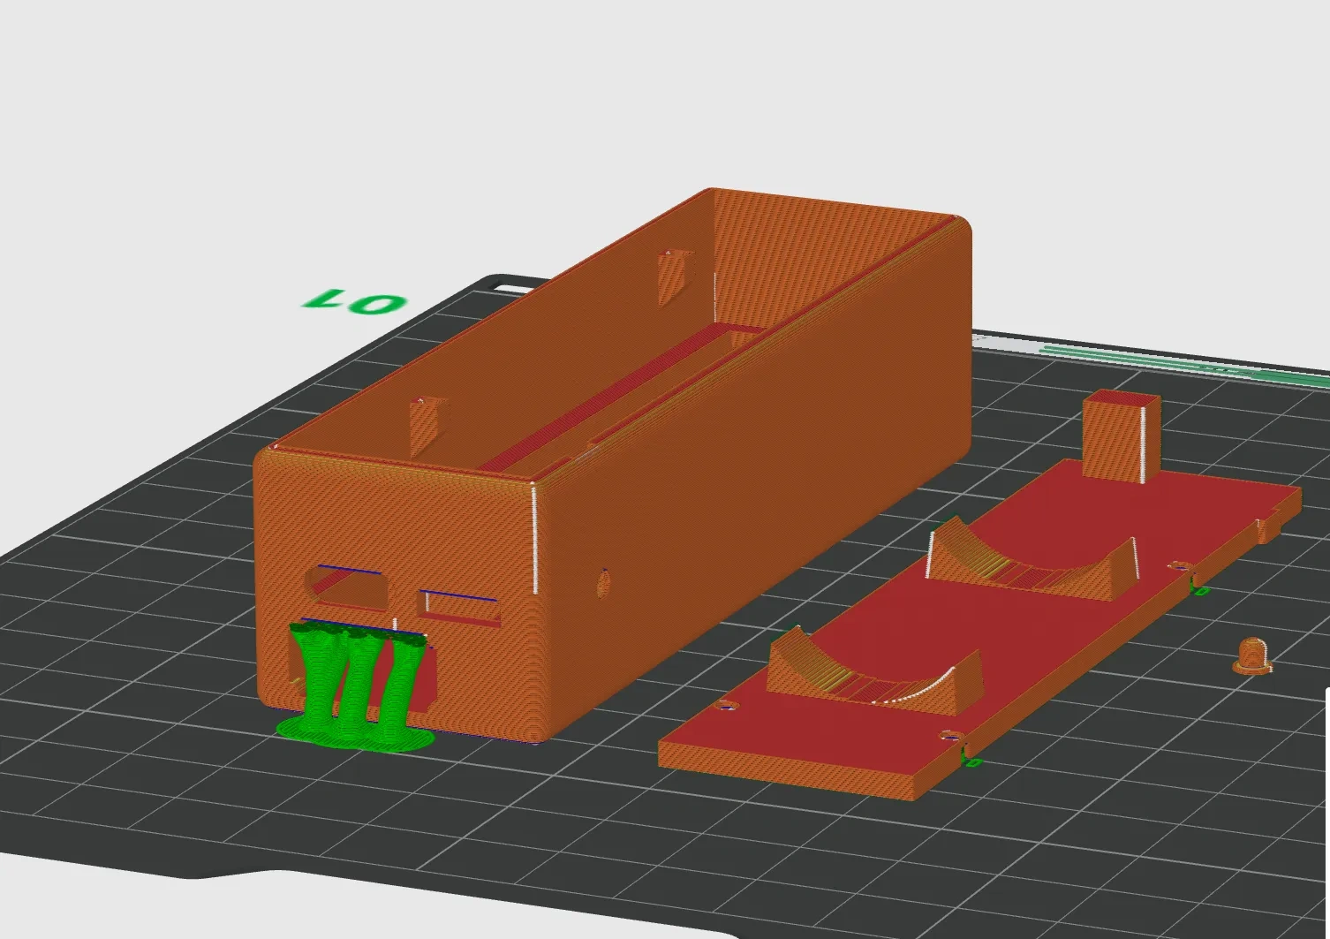Image resolution: width=1330 pixels, height=939 pixels.
Task: Click the small oval hole on the box side
Action: point(603,583)
